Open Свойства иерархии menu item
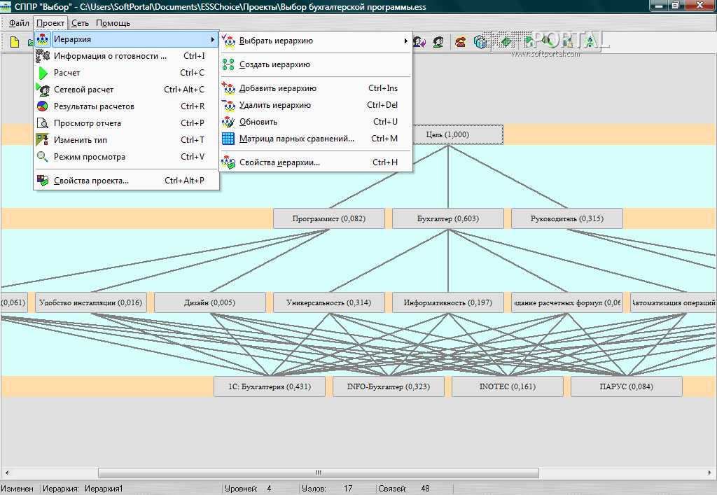The image size is (717, 495). 316,162
